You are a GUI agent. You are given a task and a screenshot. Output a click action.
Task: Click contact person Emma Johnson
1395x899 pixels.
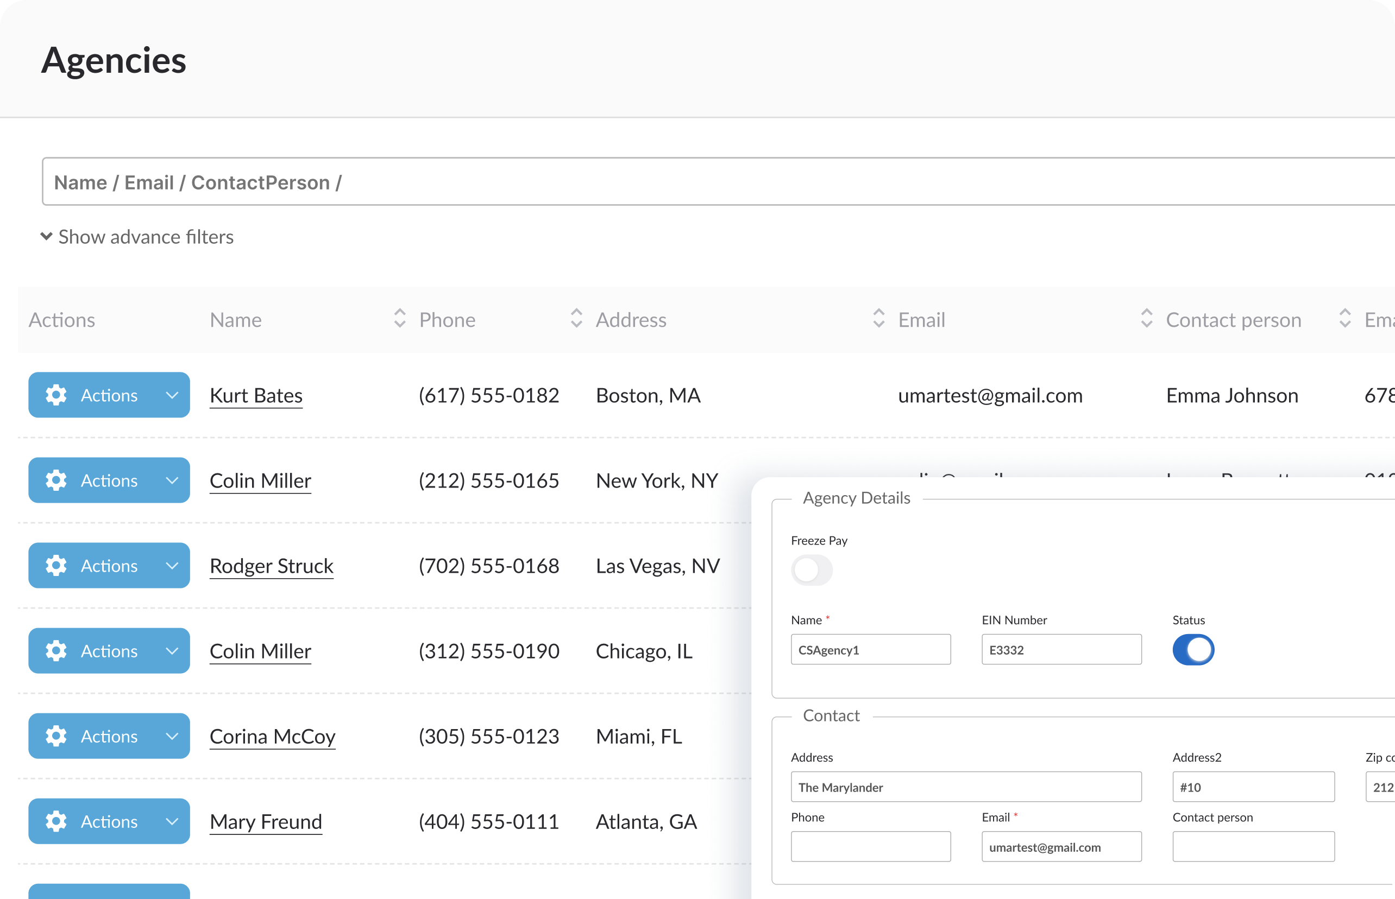(1232, 396)
